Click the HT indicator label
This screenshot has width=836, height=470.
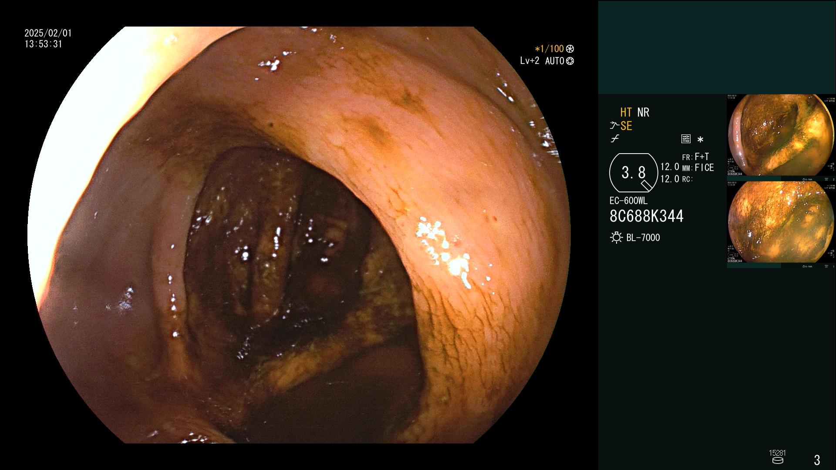(x=626, y=112)
